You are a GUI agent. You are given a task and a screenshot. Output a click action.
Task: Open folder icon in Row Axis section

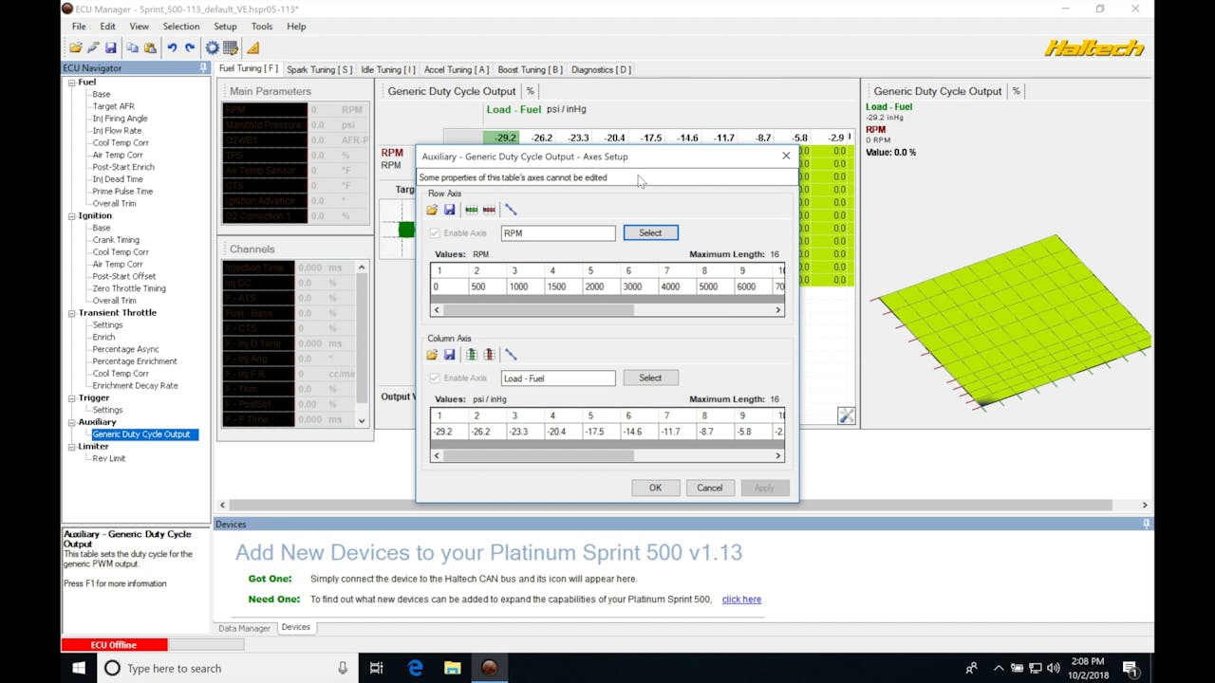pos(432,210)
